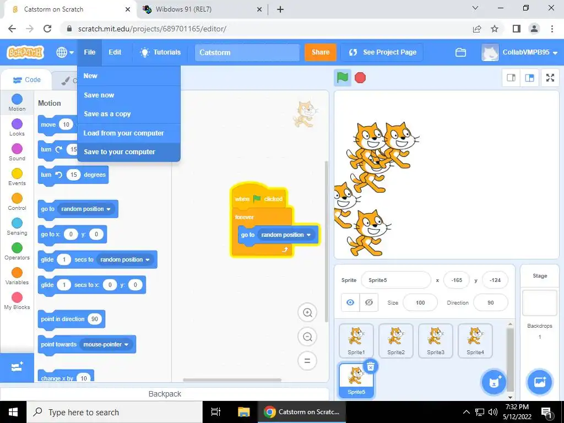Select the Sound category circle

point(17,149)
